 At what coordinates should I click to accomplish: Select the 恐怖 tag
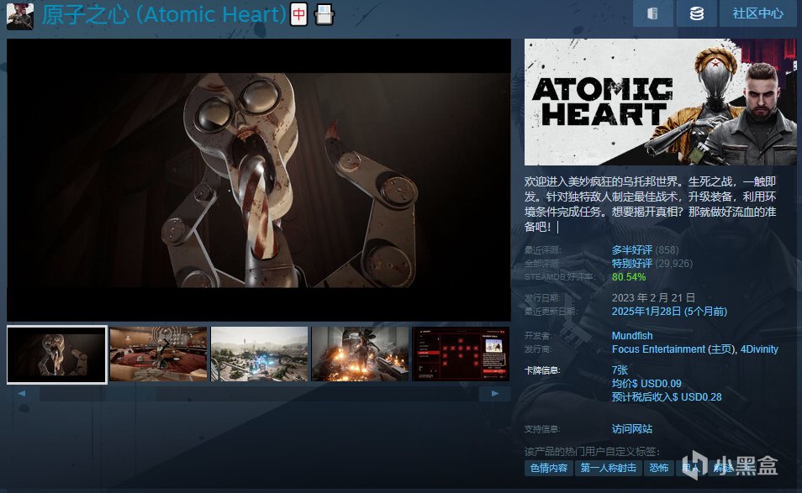[659, 468]
